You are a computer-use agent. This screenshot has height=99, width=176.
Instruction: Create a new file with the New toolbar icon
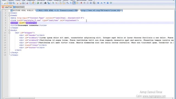[4, 3]
